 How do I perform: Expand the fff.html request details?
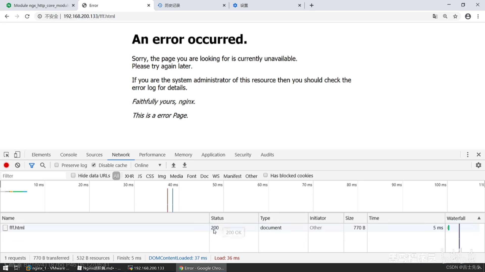tap(17, 227)
